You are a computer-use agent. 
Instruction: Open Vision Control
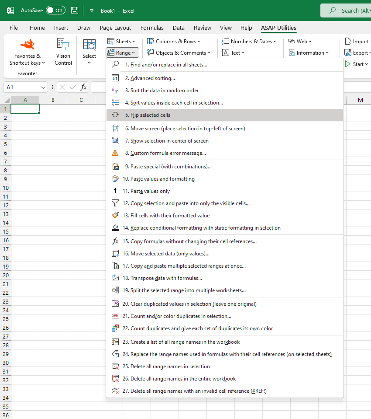pos(63,52)
